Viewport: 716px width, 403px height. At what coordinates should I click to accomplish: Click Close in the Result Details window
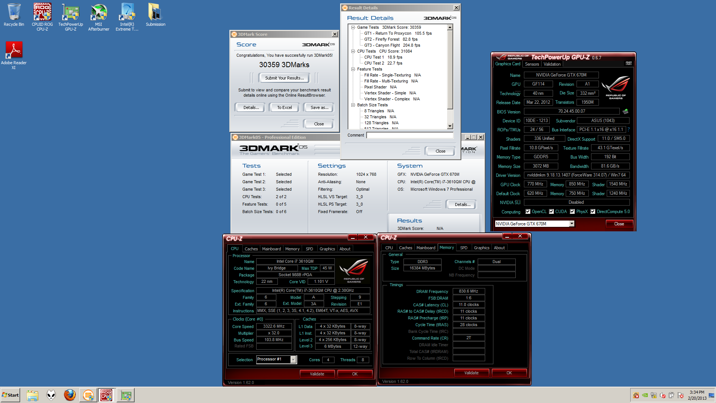pyautogui.click(x=440, y=151)
